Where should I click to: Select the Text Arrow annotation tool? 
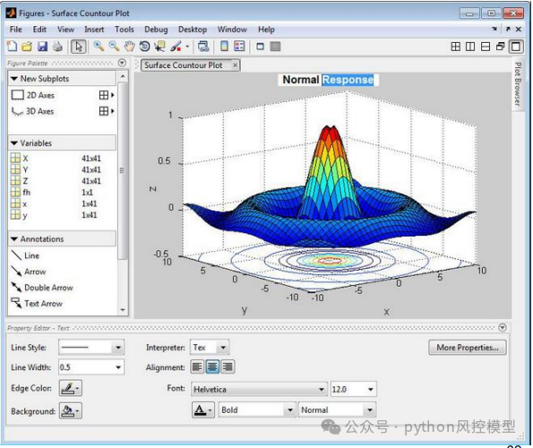(37, 303)
